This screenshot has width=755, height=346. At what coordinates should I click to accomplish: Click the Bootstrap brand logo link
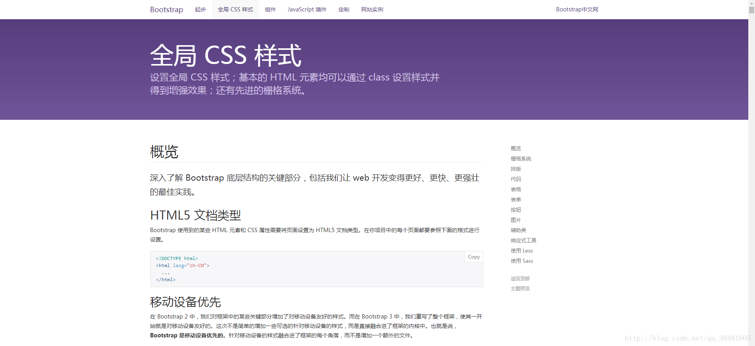tap(166, 9)
